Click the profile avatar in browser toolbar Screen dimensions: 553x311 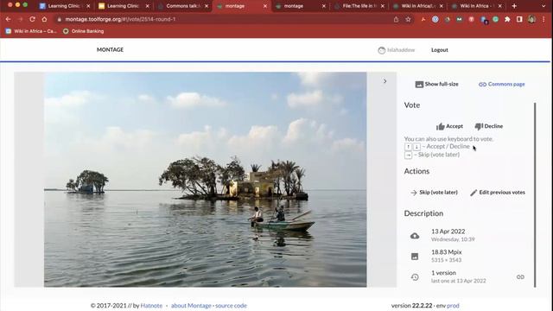[x=531, y=19]
